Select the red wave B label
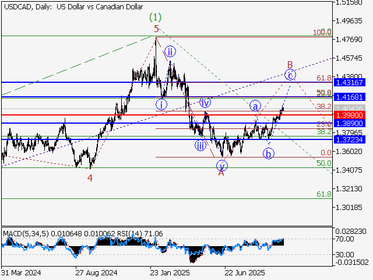The image size is (373, 280). click(289, 63)
